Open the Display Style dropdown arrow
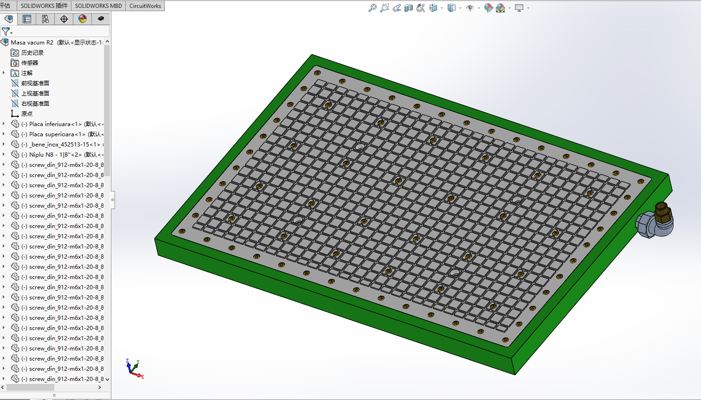The width and height of the screenshot is (701, 400). coord(460,8)
